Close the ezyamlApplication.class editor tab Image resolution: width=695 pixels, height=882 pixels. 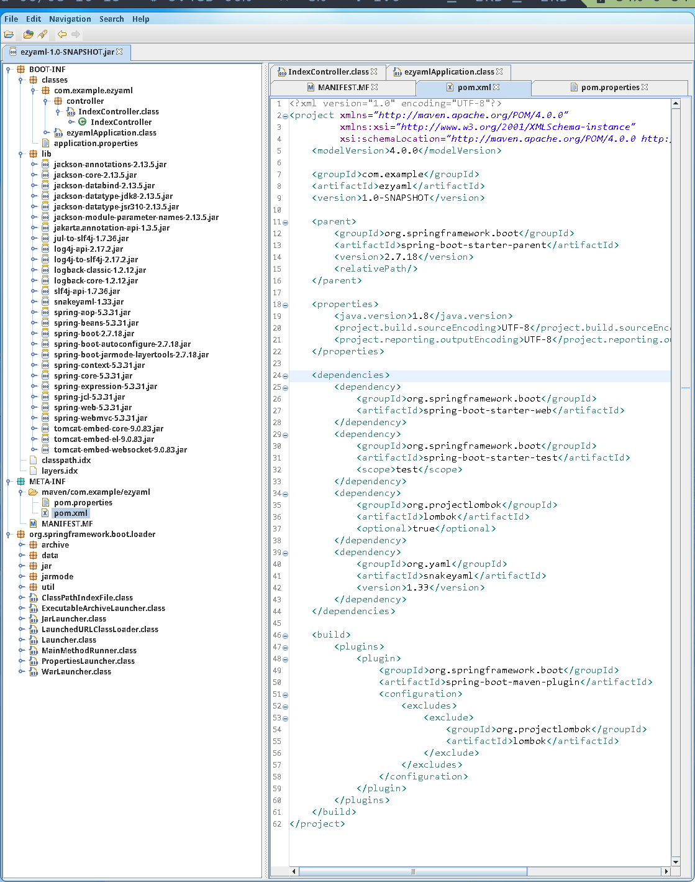tap(499, 71)
